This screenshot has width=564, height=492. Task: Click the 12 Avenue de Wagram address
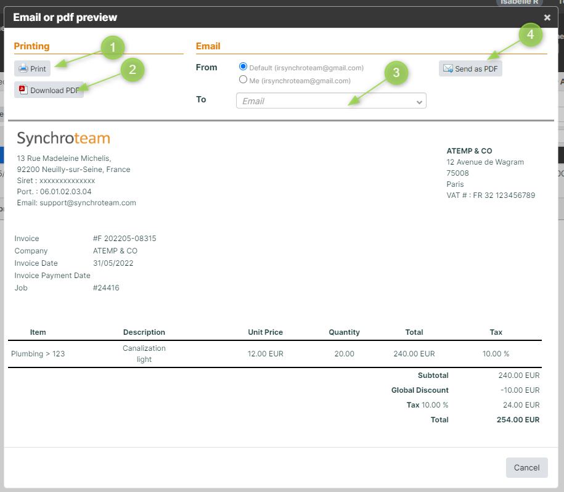pyautogui.click(x=485, y=162)
